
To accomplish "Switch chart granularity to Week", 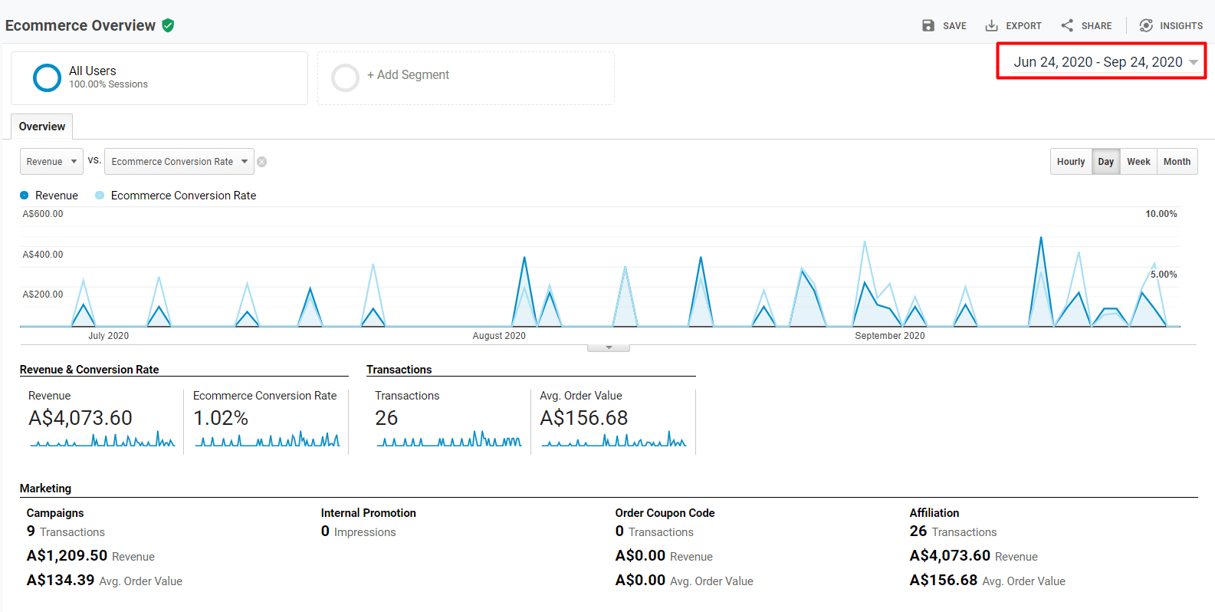I will tap(1138, 162).
